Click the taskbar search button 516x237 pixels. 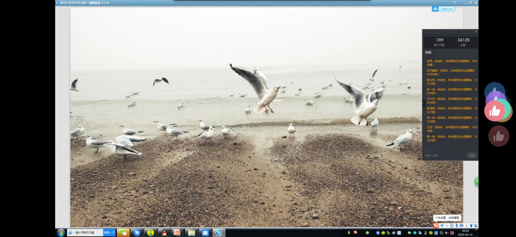[x=109, y=233]
